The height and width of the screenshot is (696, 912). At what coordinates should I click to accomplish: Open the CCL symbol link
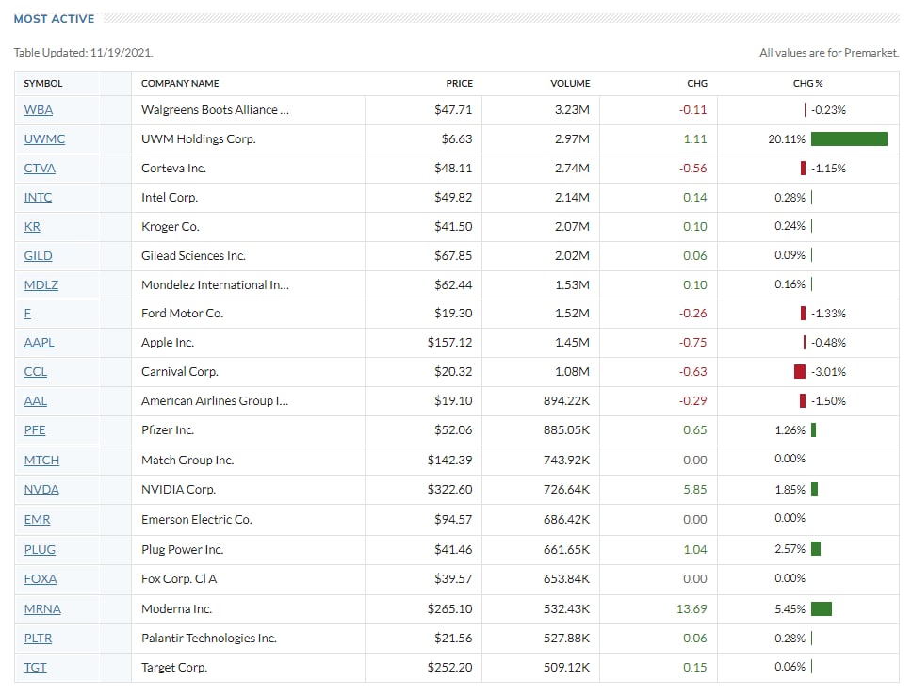point(36,372)
